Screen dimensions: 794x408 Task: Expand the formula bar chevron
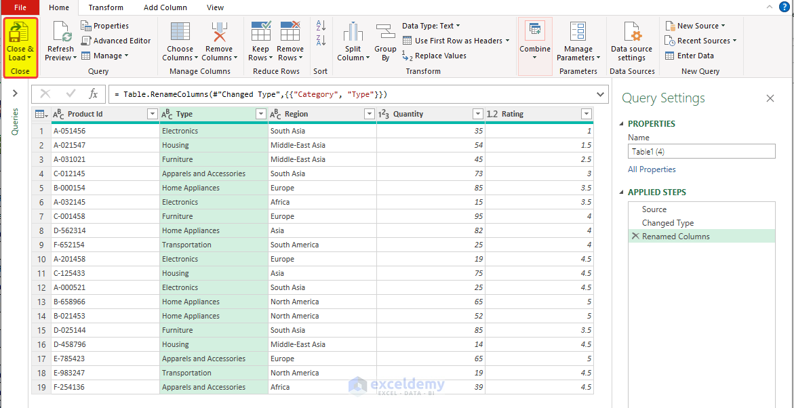pos(601,94)
